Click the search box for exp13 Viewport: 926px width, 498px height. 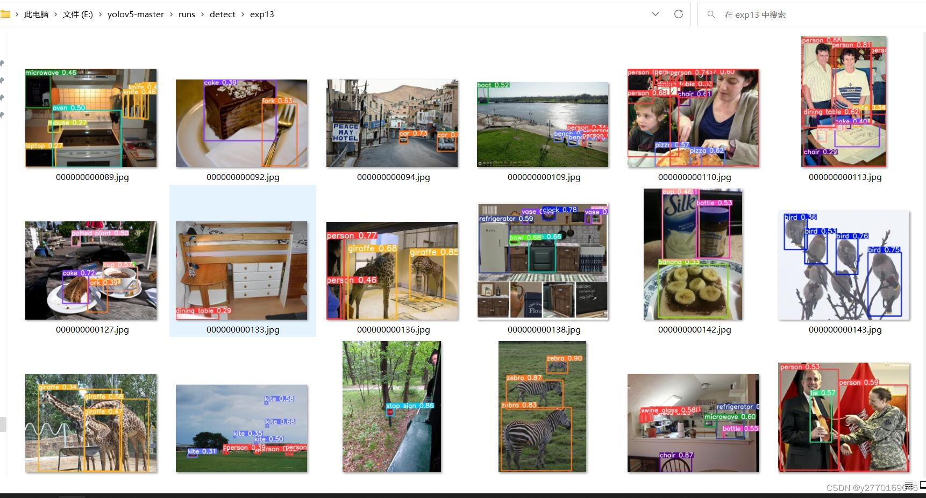(x=812, y=15)
